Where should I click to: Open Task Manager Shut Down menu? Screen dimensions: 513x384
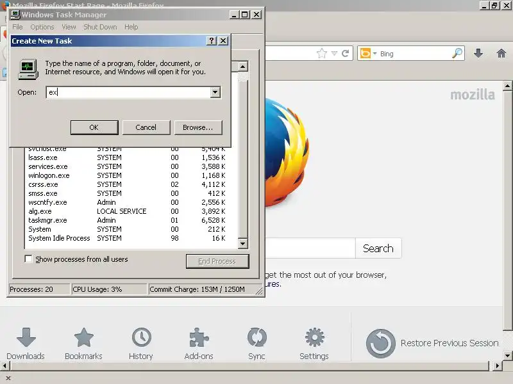click(100, 27)
